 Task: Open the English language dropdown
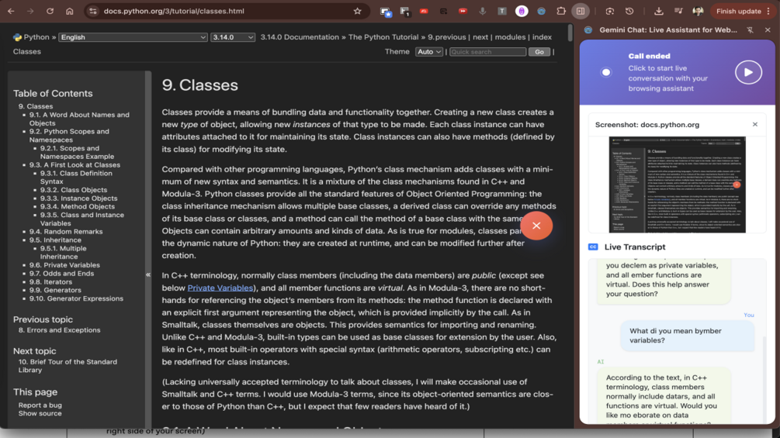(x=133, y=37)
